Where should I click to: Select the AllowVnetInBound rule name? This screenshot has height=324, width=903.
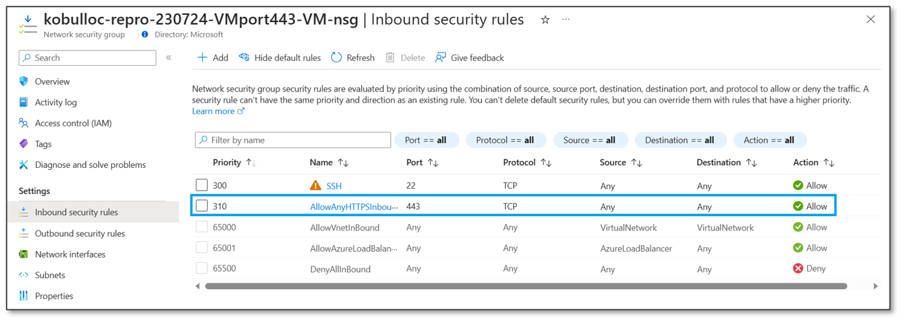345,227
